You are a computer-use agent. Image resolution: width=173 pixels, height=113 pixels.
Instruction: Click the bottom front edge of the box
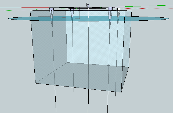tap(78, 88)
